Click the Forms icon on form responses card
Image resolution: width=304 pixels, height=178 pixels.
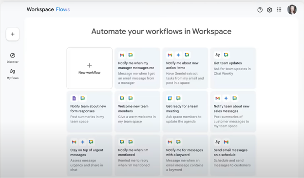tap(74, 98)
